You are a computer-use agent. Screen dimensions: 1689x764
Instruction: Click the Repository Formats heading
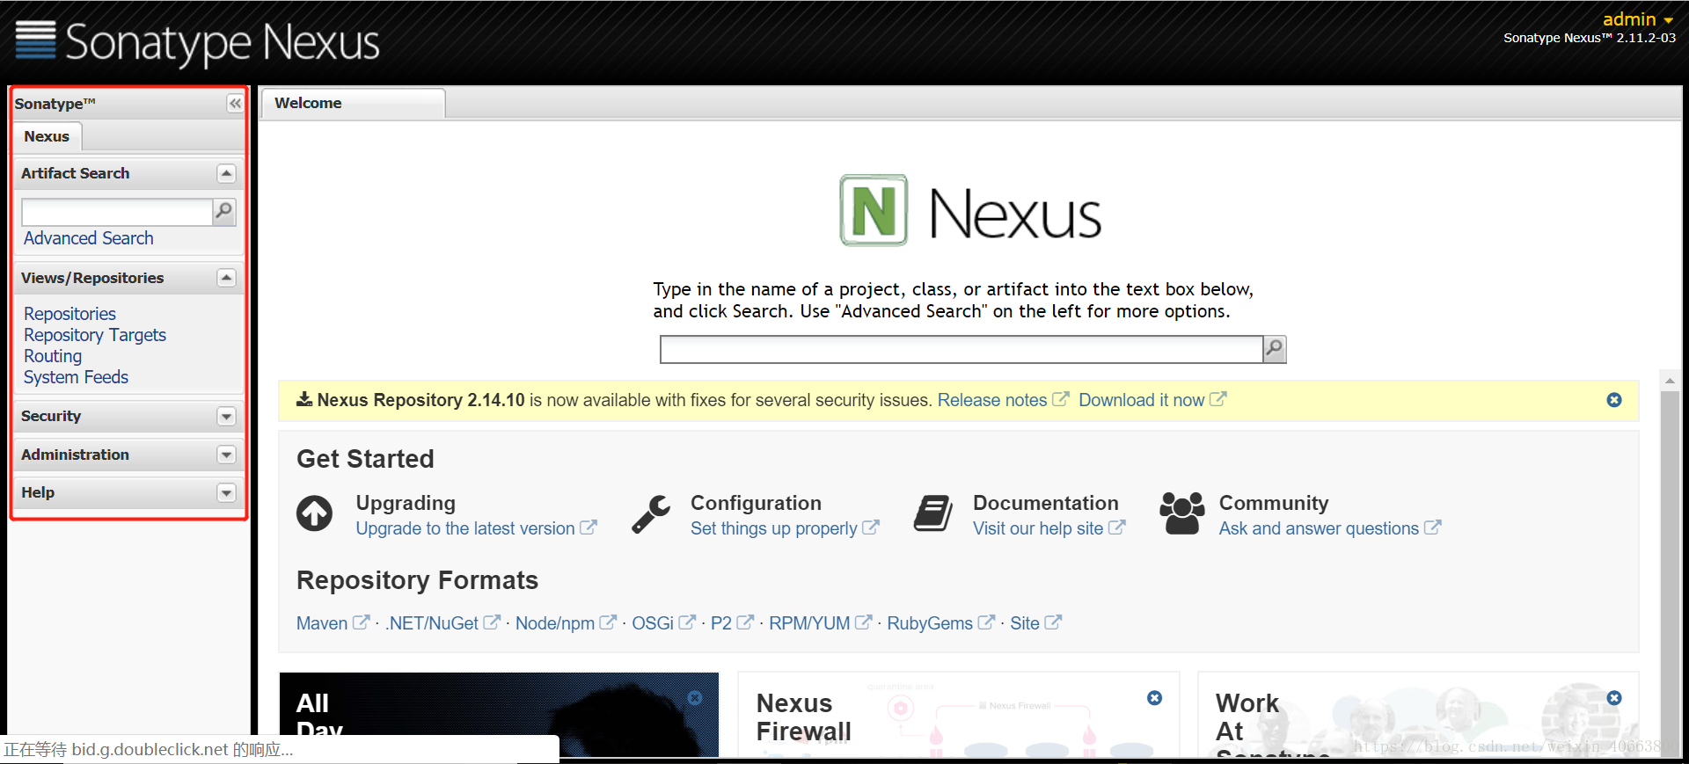click(417, 580)
